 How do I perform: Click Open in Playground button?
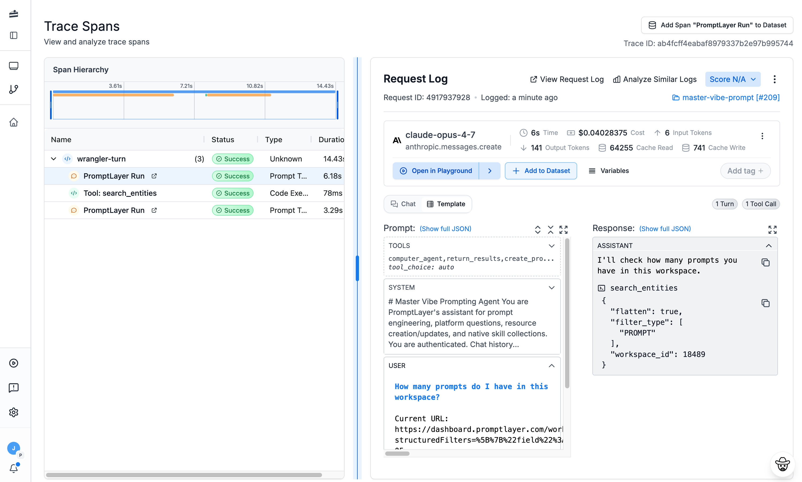(x=436, y=171)
